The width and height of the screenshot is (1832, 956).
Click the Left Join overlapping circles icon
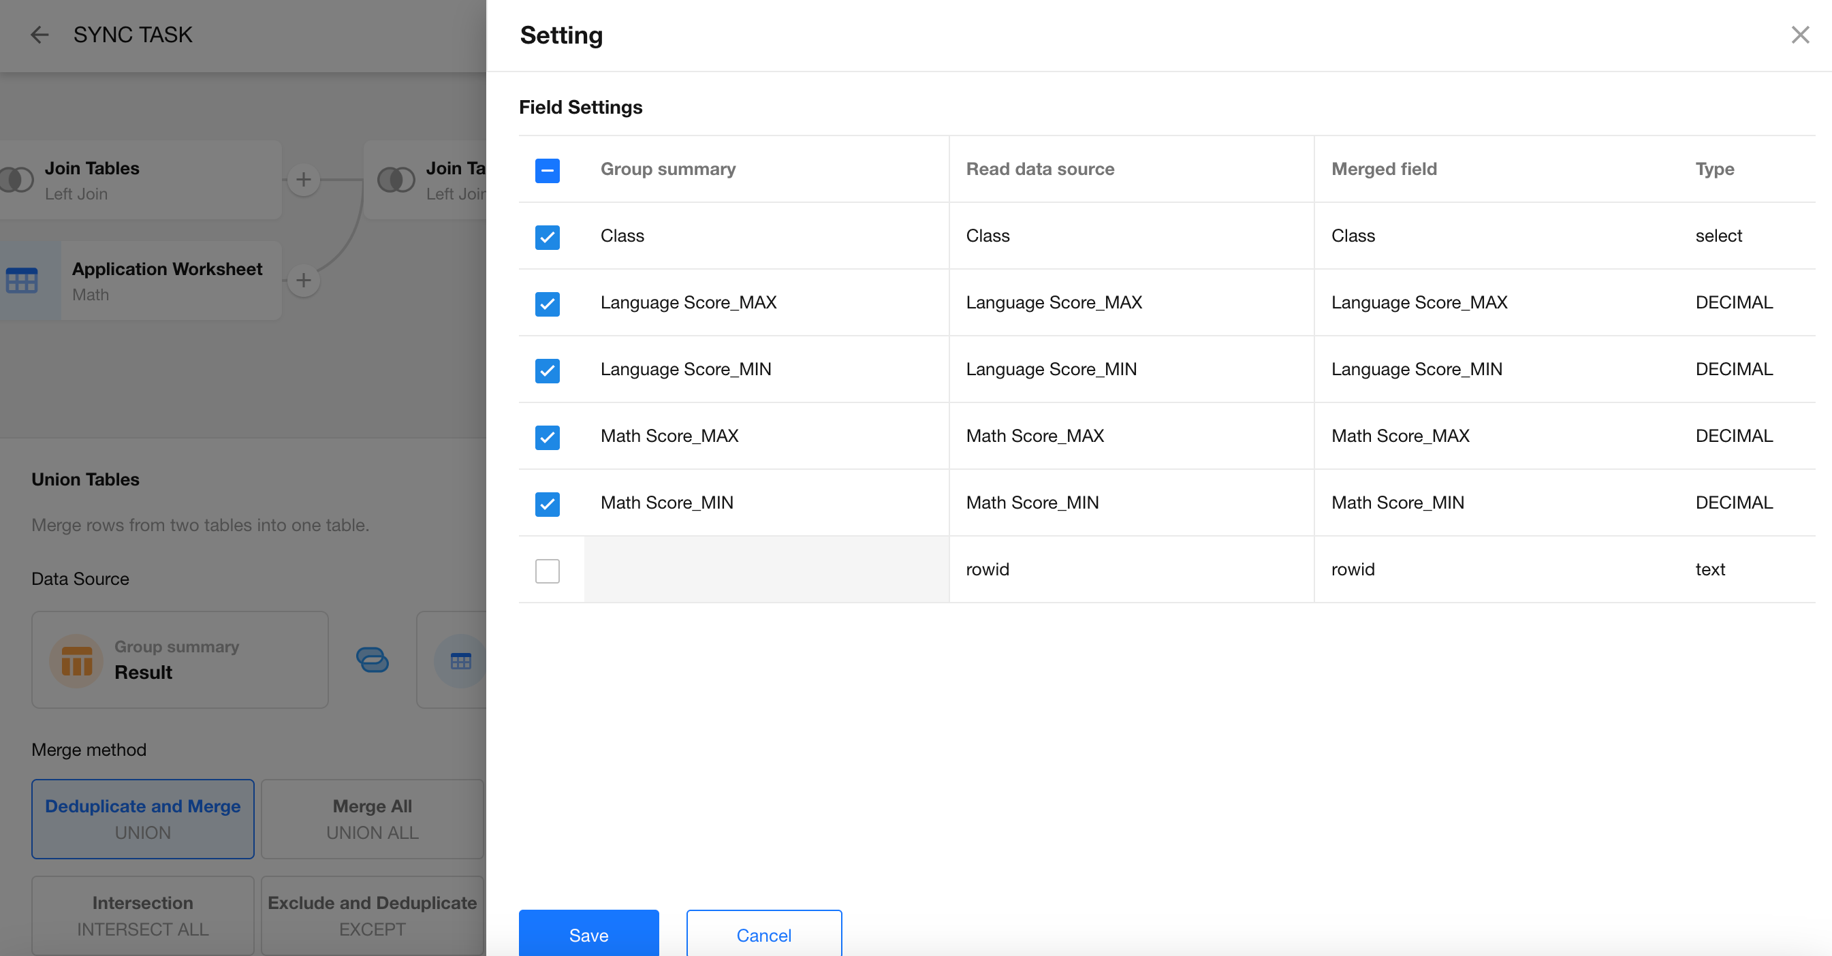396,180
